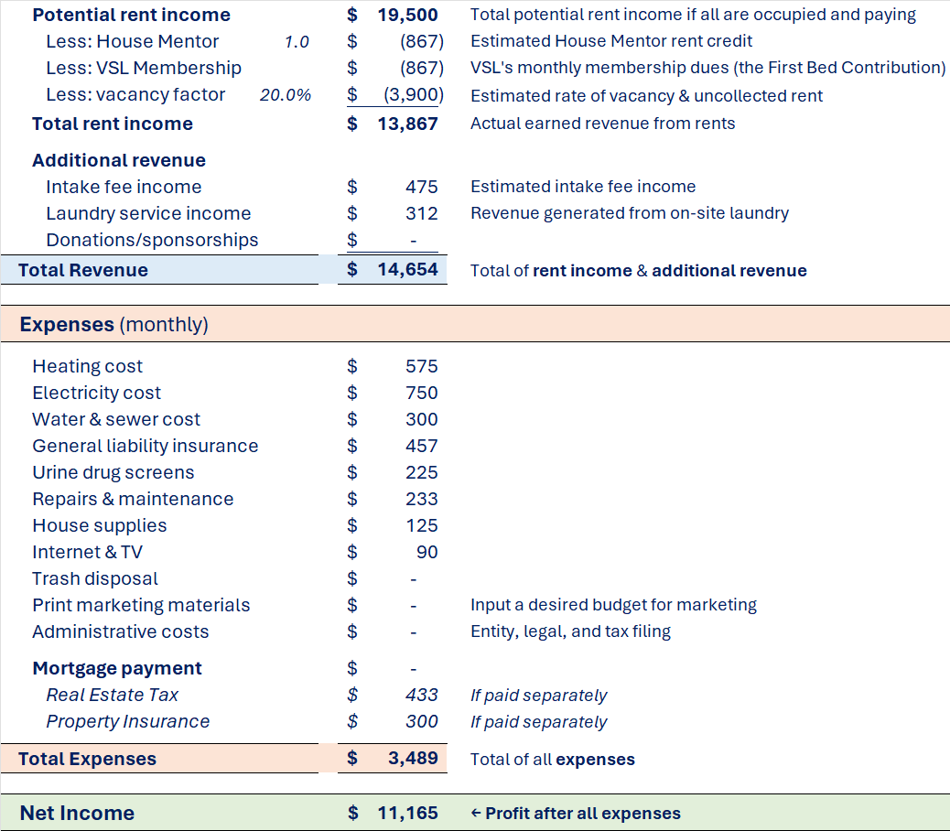Click the 'Entity, legal, and tax filing' note
Screen dimensions: 950x831
click(x=571, y=631)
